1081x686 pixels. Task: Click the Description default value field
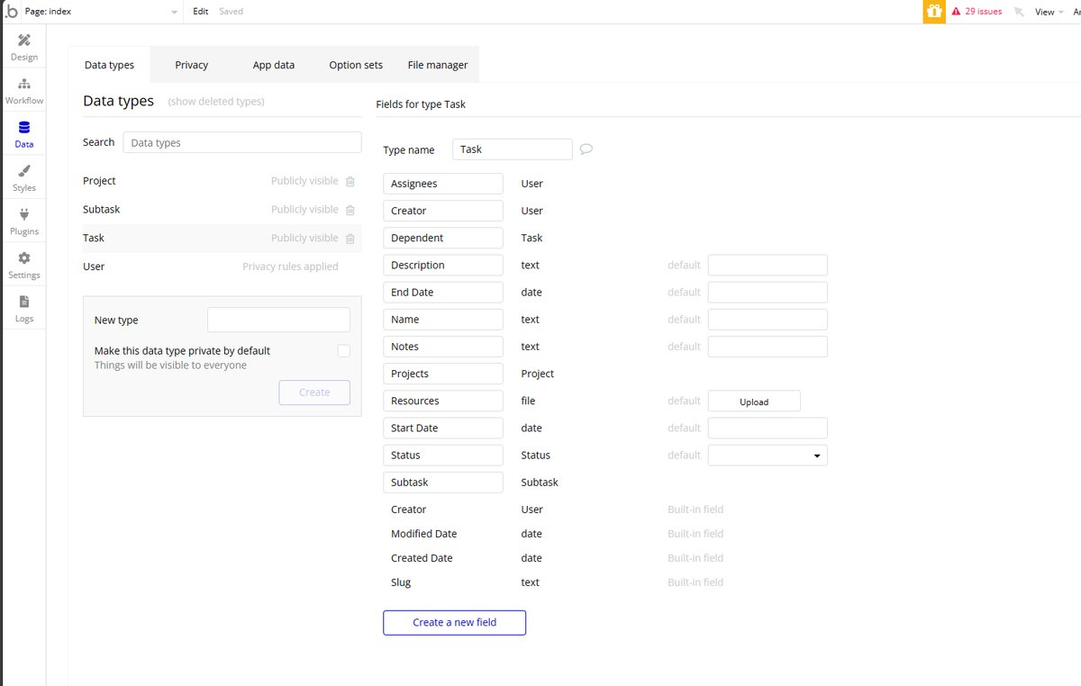[768, 265]
